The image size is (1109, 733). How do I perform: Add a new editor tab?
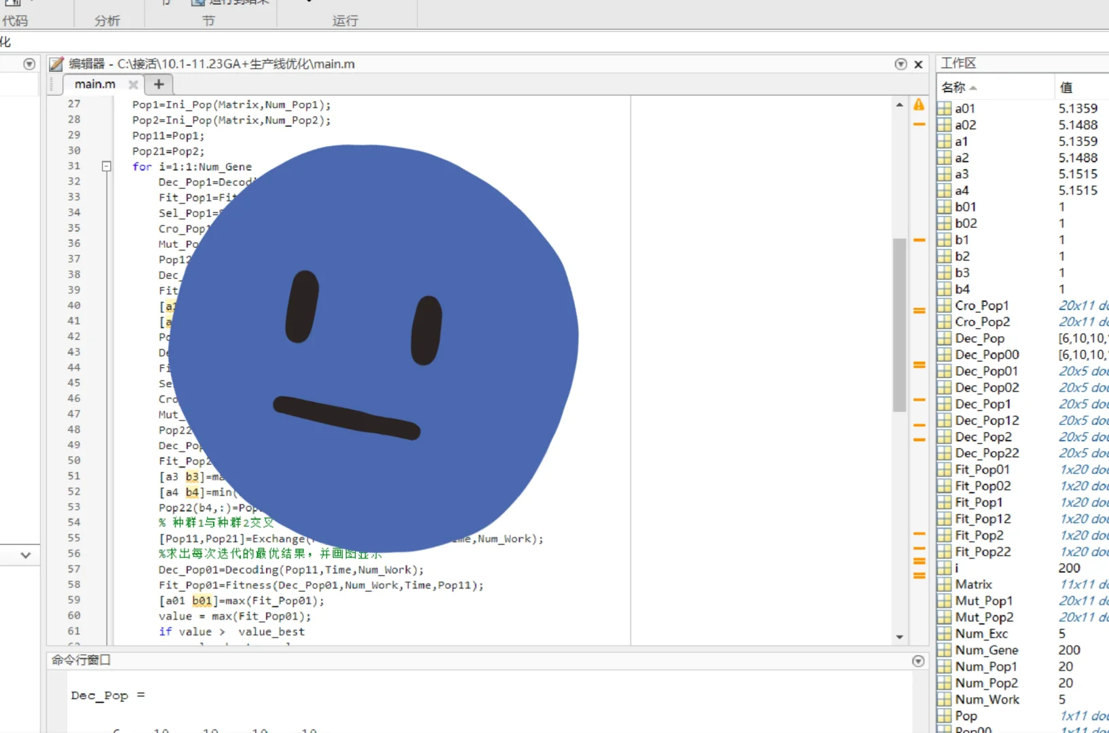click(x=159, y=84)
